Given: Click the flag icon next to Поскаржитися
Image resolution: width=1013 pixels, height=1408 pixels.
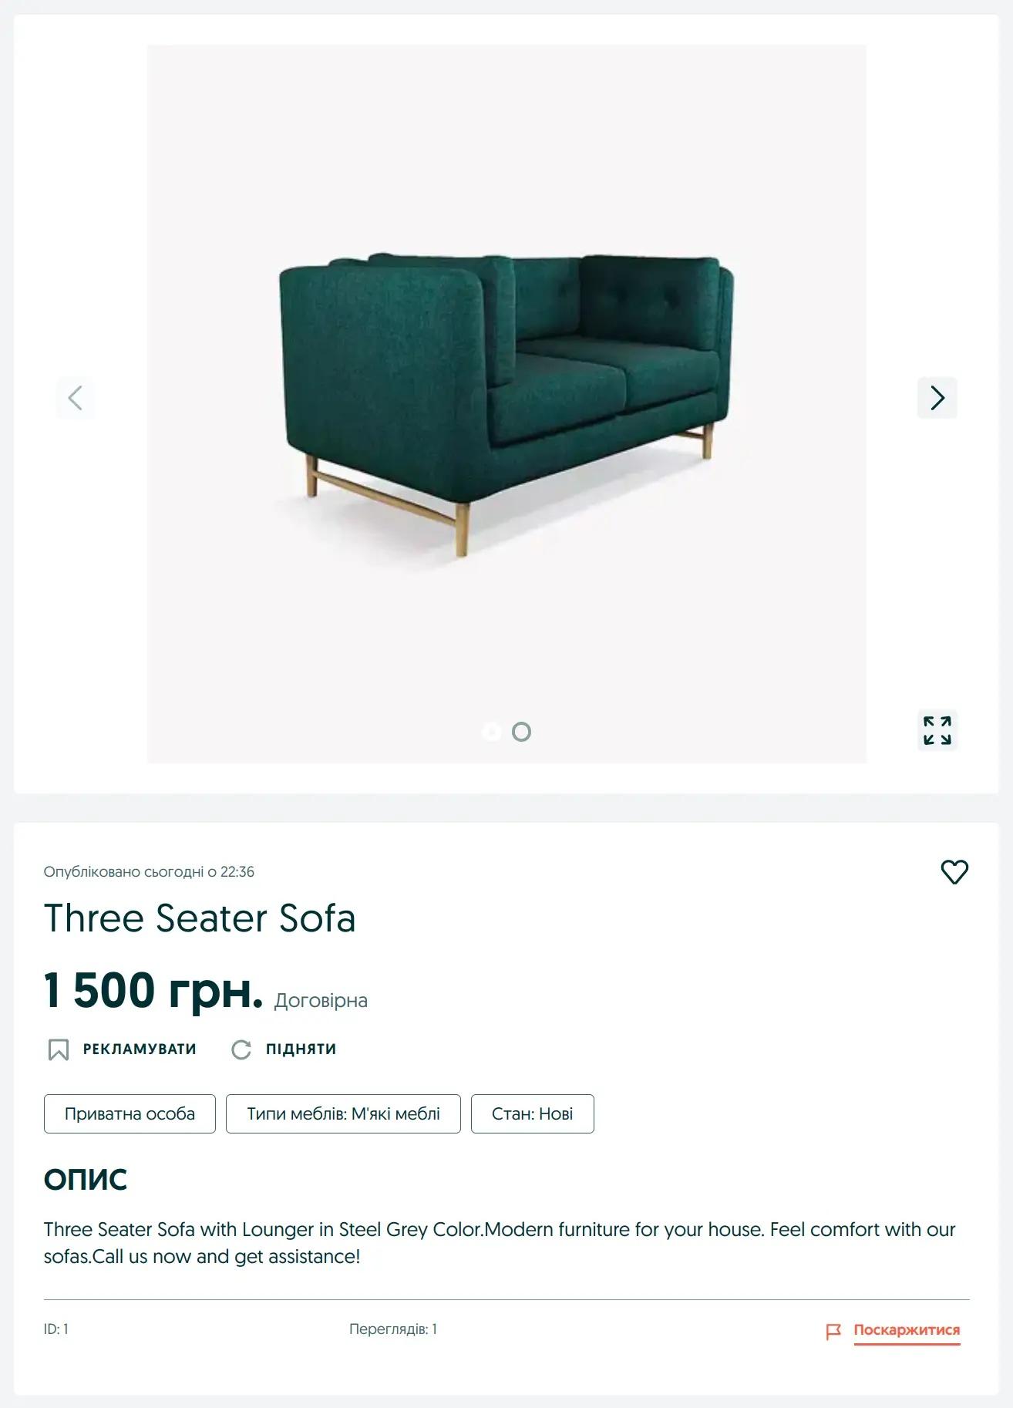Looking at the screenshot, I should [x=833, y=1331].
